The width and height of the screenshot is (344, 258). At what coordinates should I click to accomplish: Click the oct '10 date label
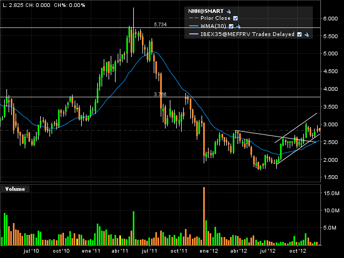pyautogui.click(x=61, y=251)
